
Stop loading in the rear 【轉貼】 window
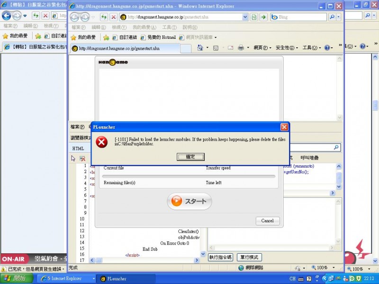tap(45, 16)
